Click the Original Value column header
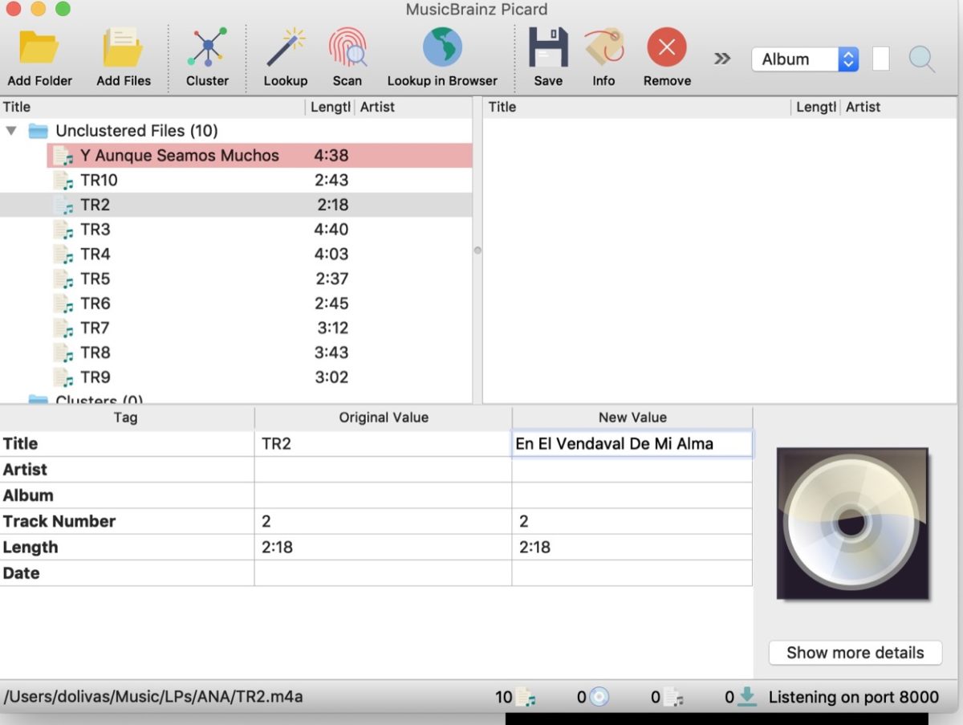Screen dimensions: 963x725 [384, 417]
